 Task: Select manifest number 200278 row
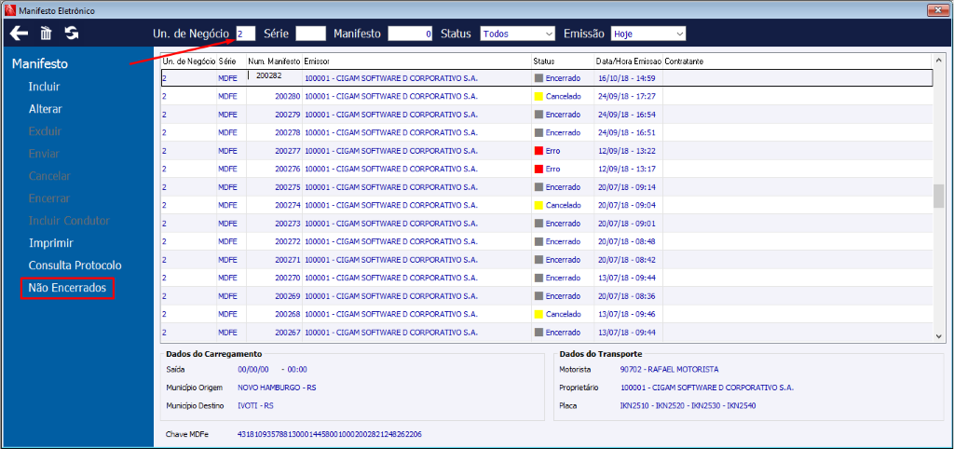[546, 132]
